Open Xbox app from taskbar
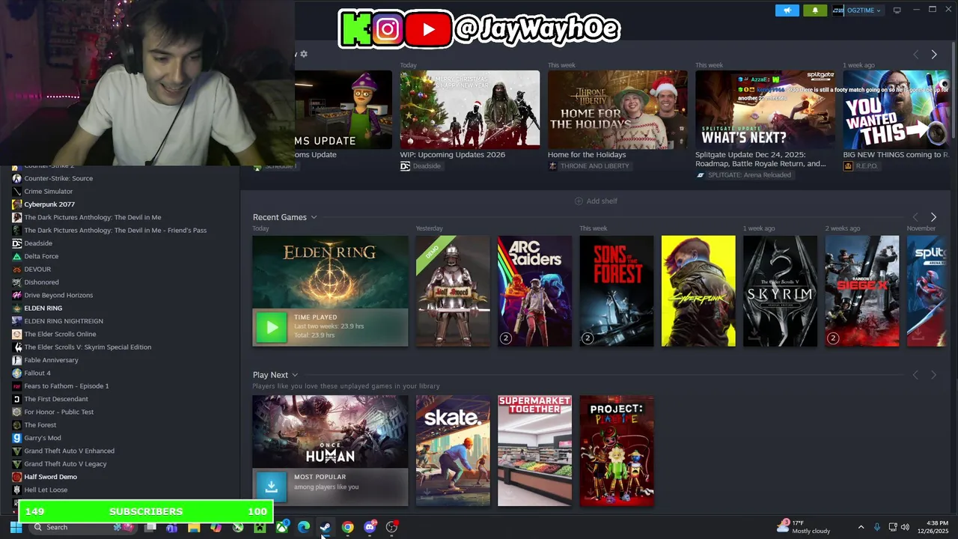 click(282, 527)
